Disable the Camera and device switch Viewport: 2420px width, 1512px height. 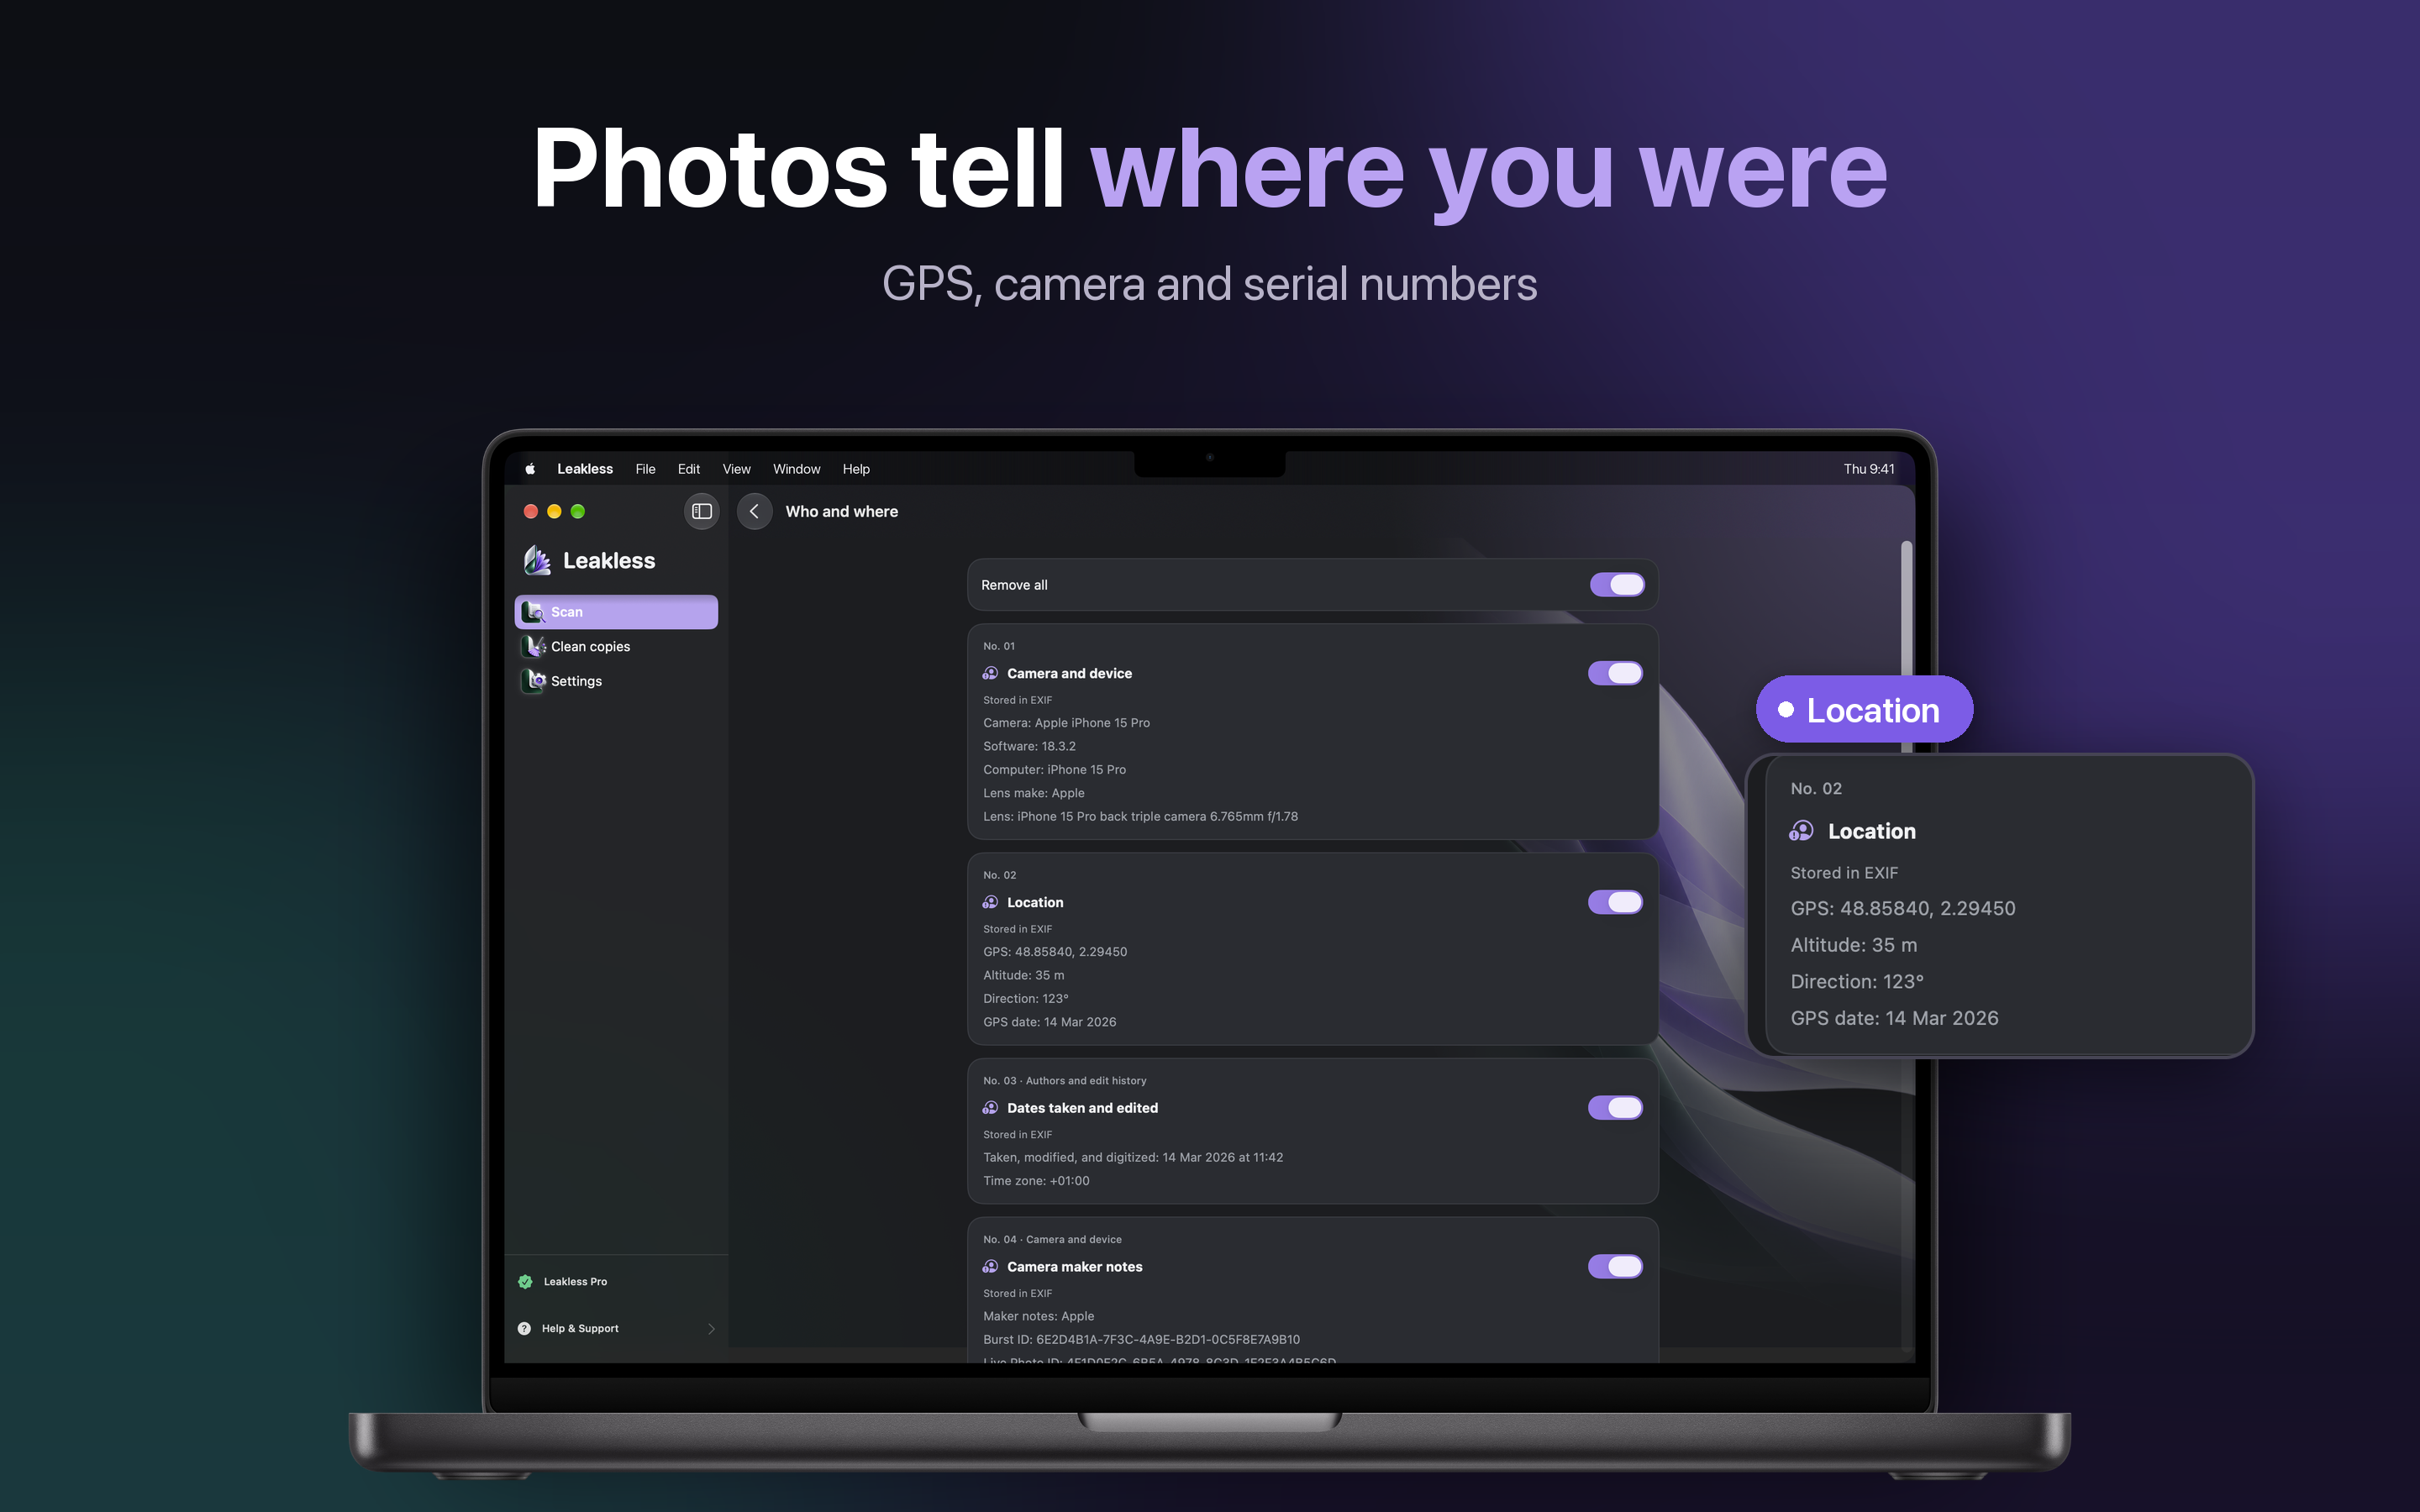[1615, 673]
